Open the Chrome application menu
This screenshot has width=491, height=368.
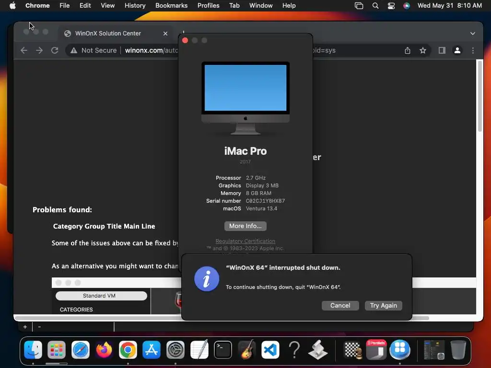point(37,5)
